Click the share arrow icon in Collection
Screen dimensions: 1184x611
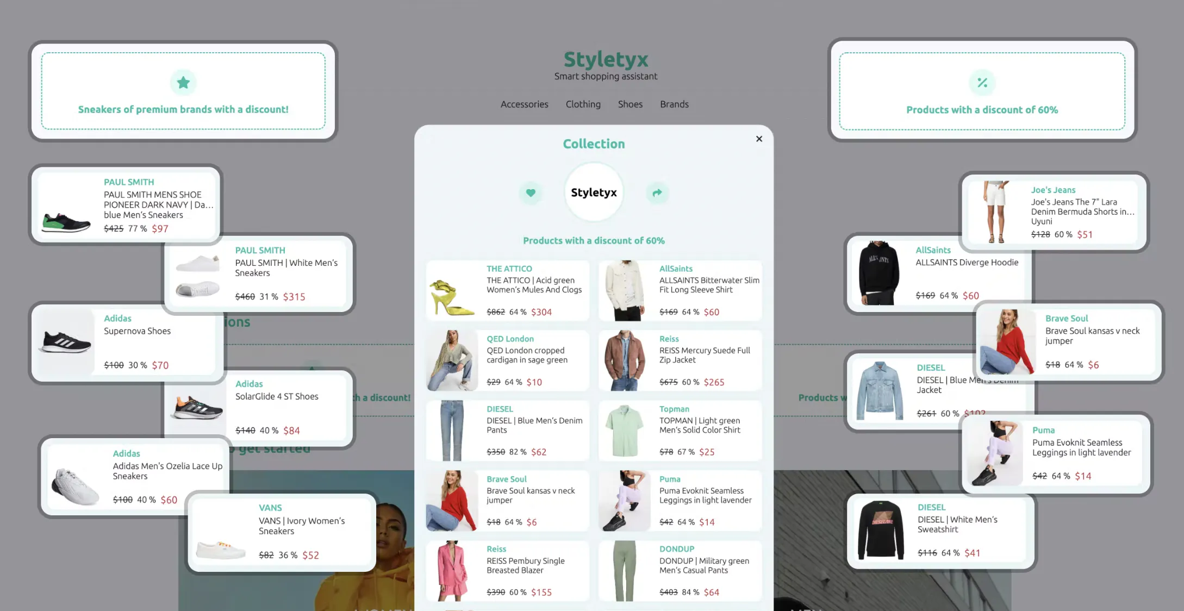(x=657, y=193)
